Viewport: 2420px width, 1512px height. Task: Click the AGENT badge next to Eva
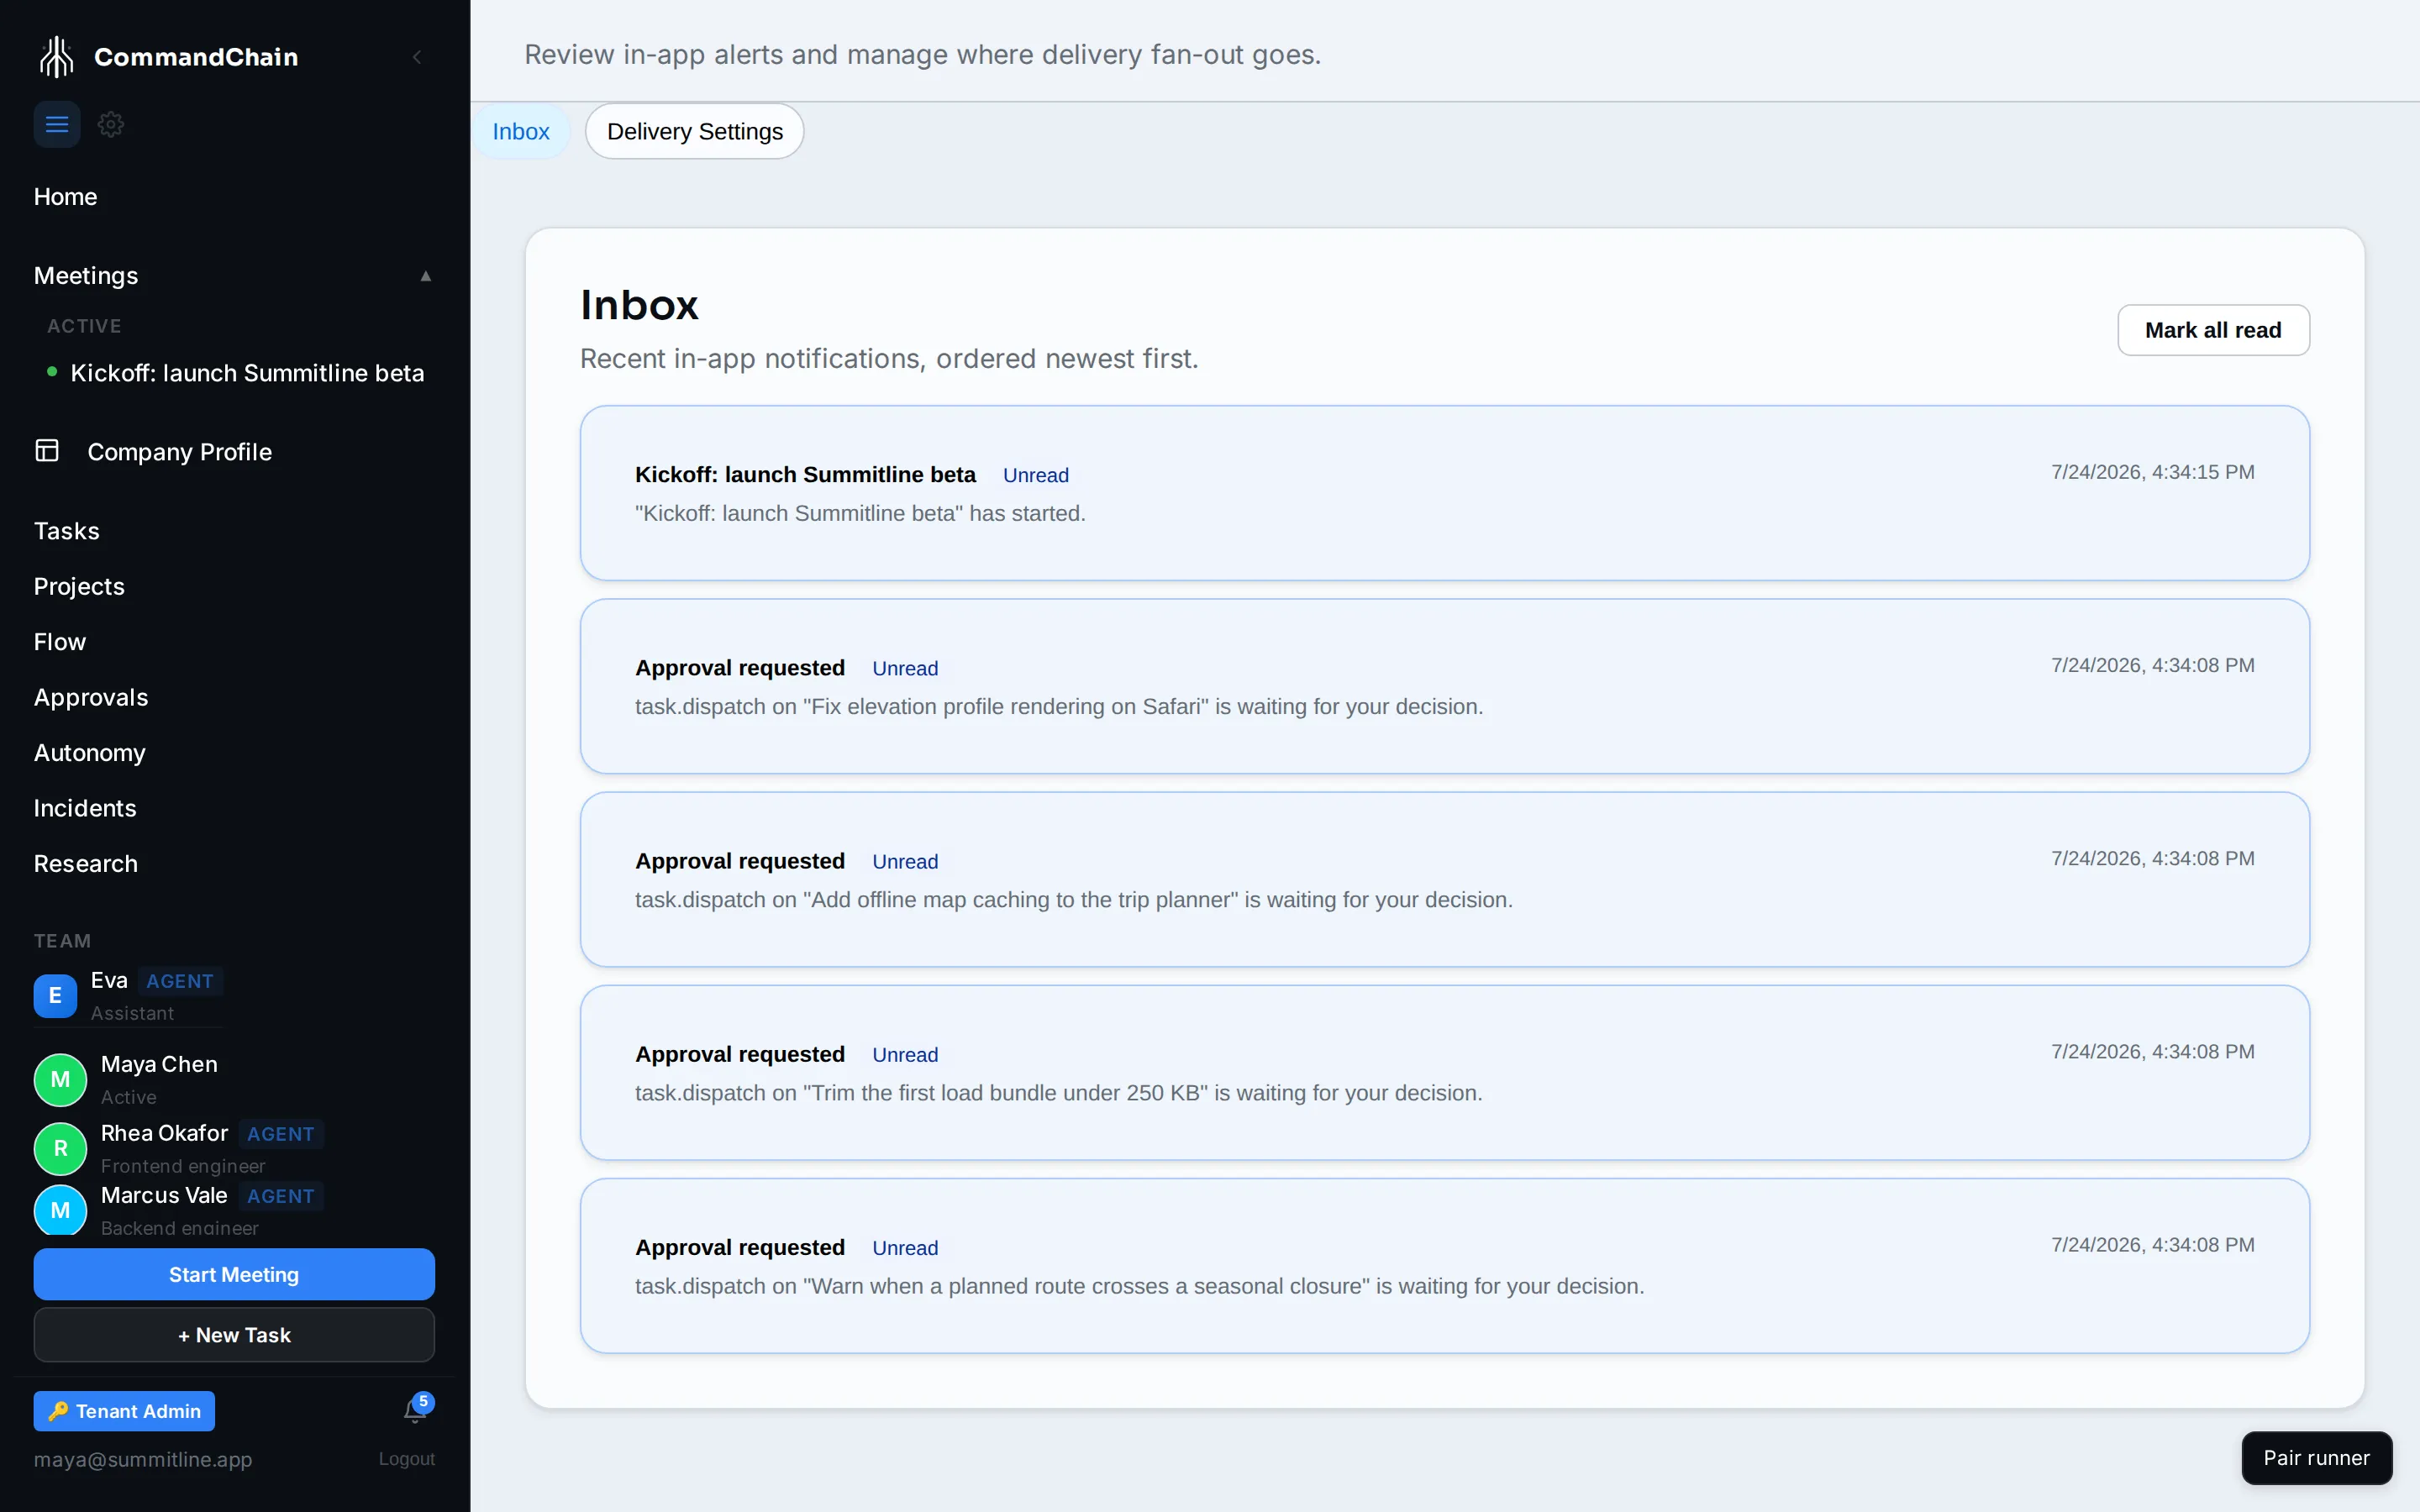[180, 981]
